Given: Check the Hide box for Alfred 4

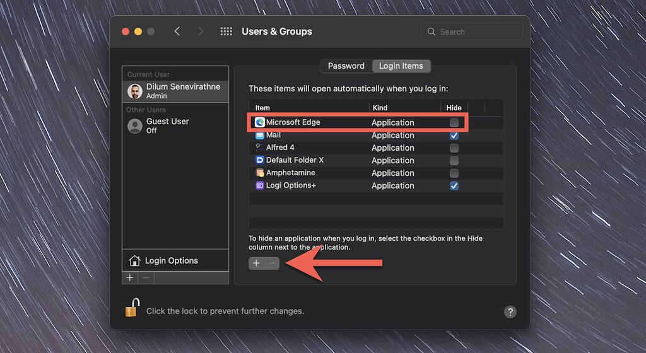Looking at the screenshot, I should coord(454,148).
